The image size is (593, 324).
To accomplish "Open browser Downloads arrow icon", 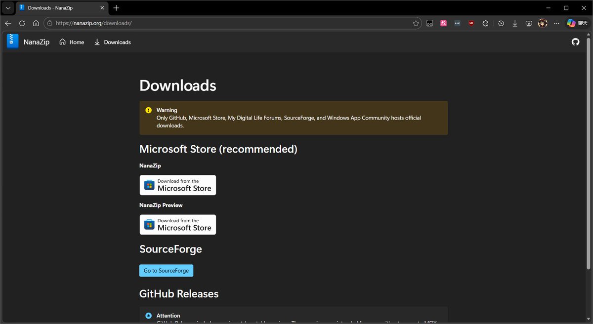I will (x=515, y=23).
